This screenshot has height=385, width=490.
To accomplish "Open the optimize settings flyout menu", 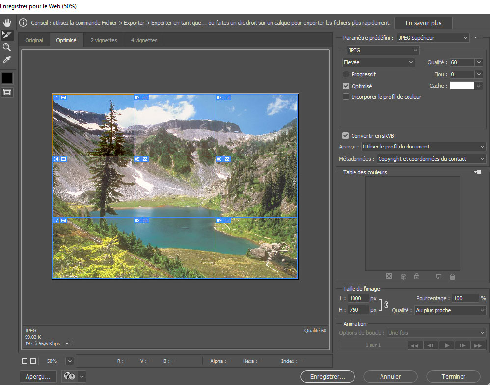I will 478,38.
